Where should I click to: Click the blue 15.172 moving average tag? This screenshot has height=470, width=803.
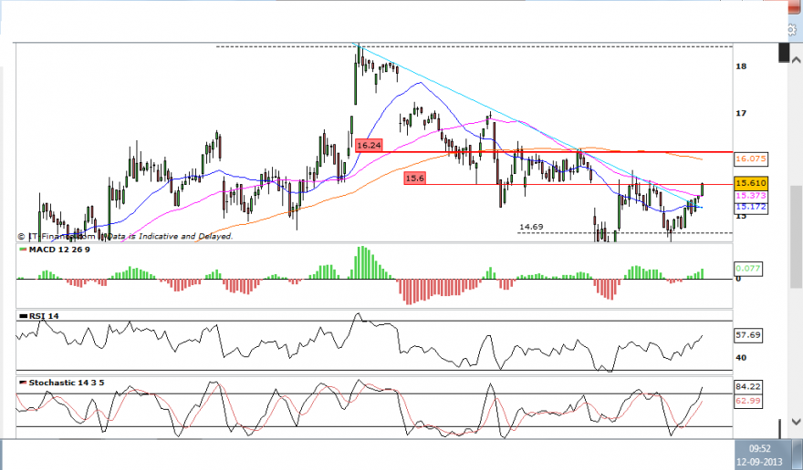tap(750, 207)
